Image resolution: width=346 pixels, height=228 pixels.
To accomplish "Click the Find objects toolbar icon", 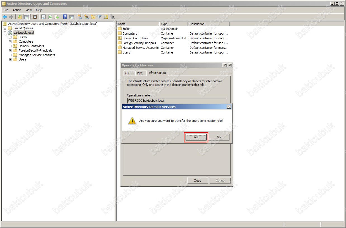I will 106,17.
